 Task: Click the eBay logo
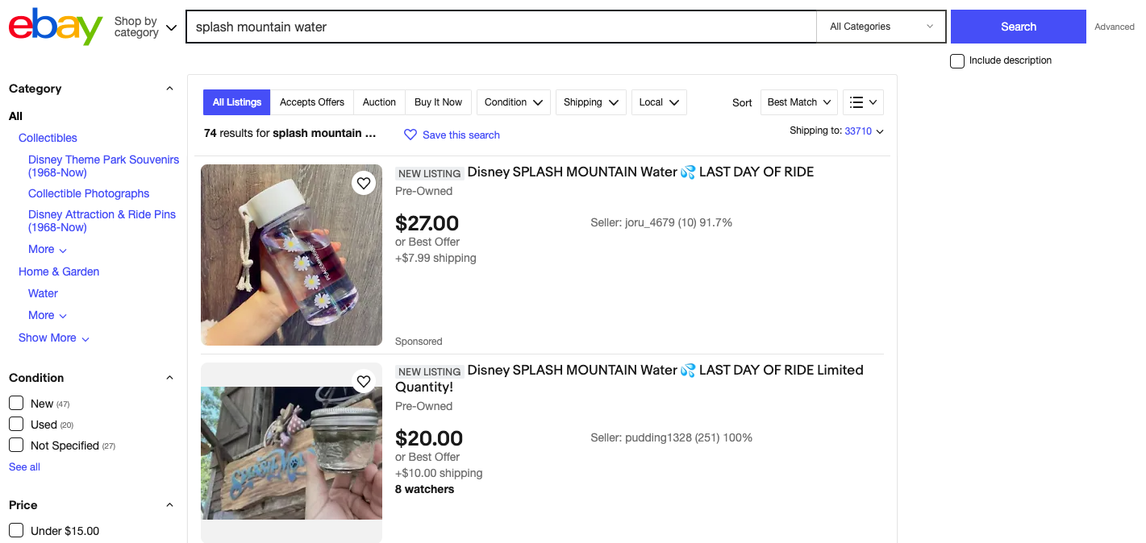click(x=56, y=27)
